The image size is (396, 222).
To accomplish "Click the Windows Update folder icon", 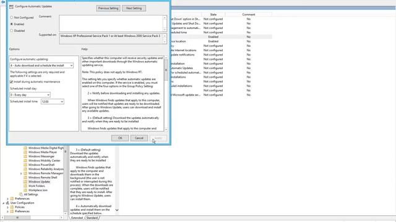I will pyautogui.click(x=25, y=182).
